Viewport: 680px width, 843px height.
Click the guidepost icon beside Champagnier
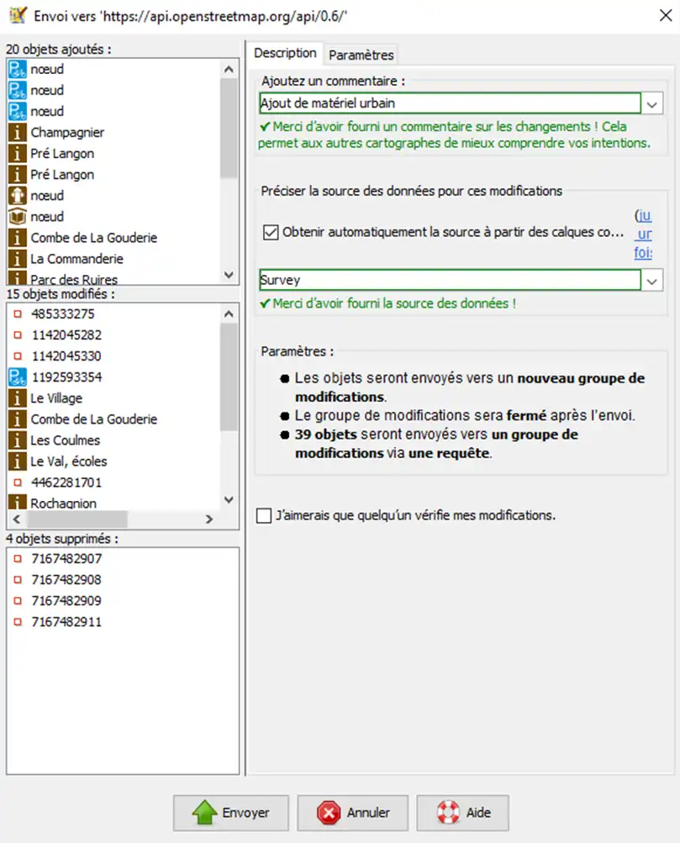[18, 132]
